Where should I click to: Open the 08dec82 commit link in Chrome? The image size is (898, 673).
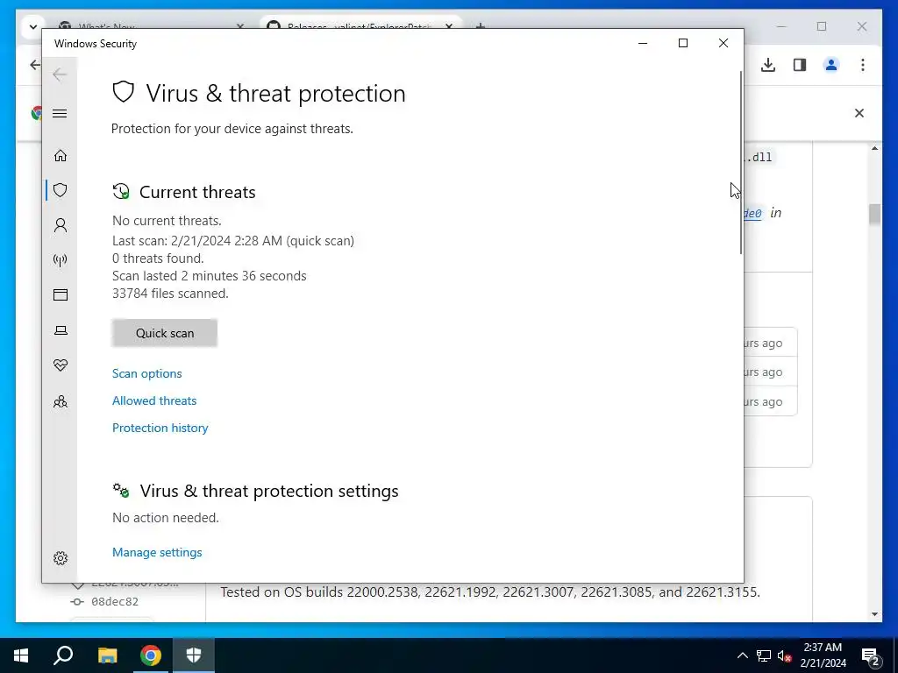click(x=115, y=601)
